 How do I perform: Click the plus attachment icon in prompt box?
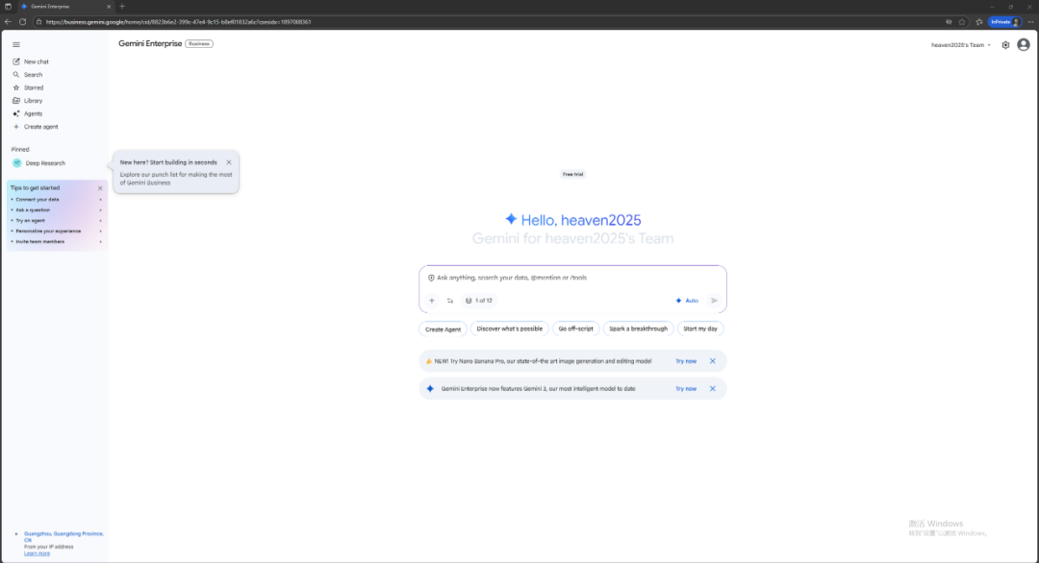[x=431, y=301]
